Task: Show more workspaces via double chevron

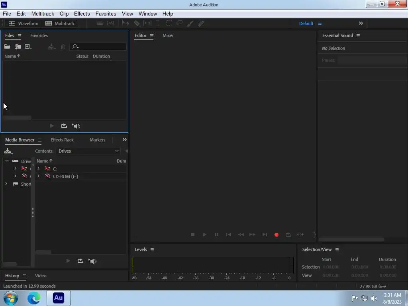Action: coord(361,23)
